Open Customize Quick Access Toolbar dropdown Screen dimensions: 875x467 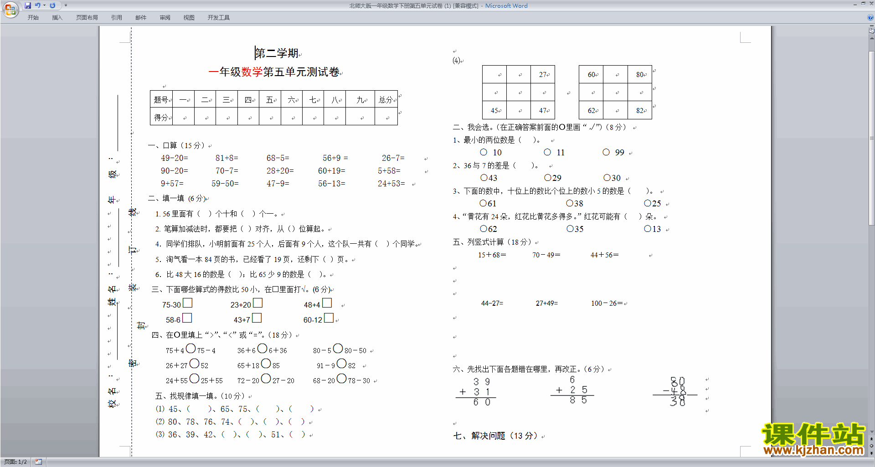point(66,5)
